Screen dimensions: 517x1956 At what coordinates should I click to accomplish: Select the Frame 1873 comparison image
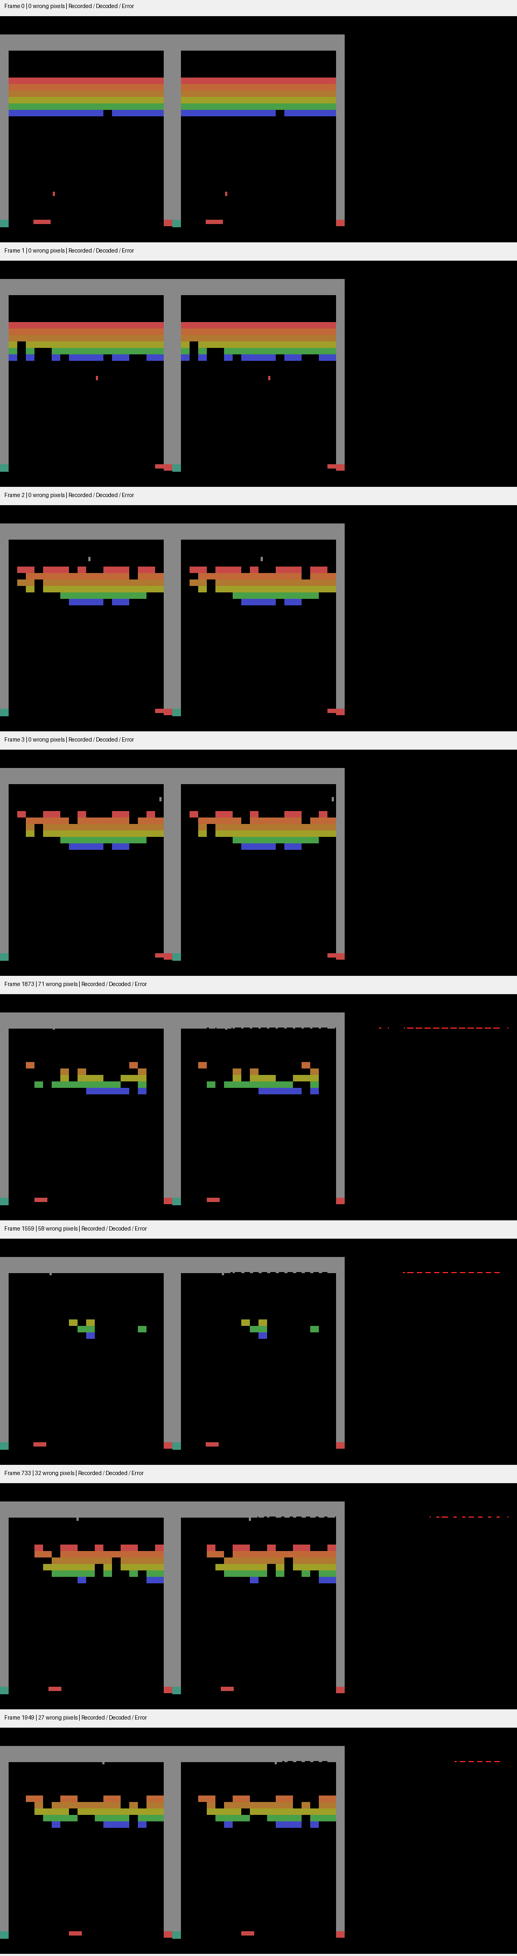(x=258, y=1107)
